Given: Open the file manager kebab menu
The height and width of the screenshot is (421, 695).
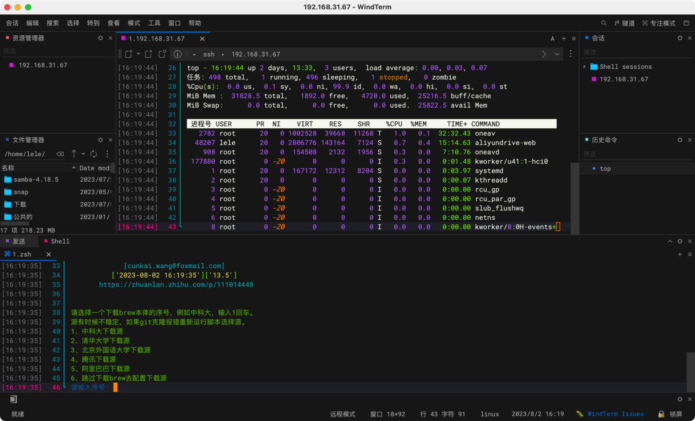Looking at the screenshot, I should [108, 154].
